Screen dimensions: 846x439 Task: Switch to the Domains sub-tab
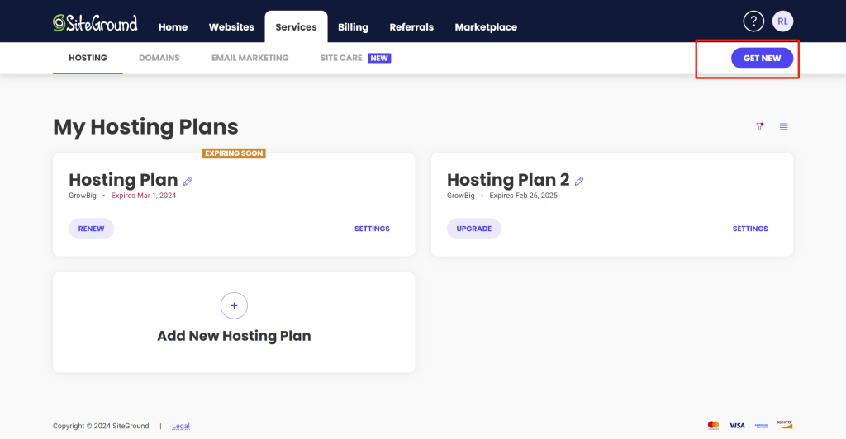[x=159, y=58]
